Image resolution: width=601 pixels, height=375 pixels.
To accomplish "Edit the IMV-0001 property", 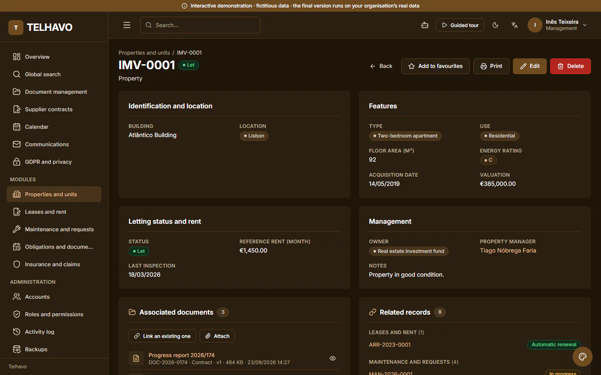I will tap(530, 66).
